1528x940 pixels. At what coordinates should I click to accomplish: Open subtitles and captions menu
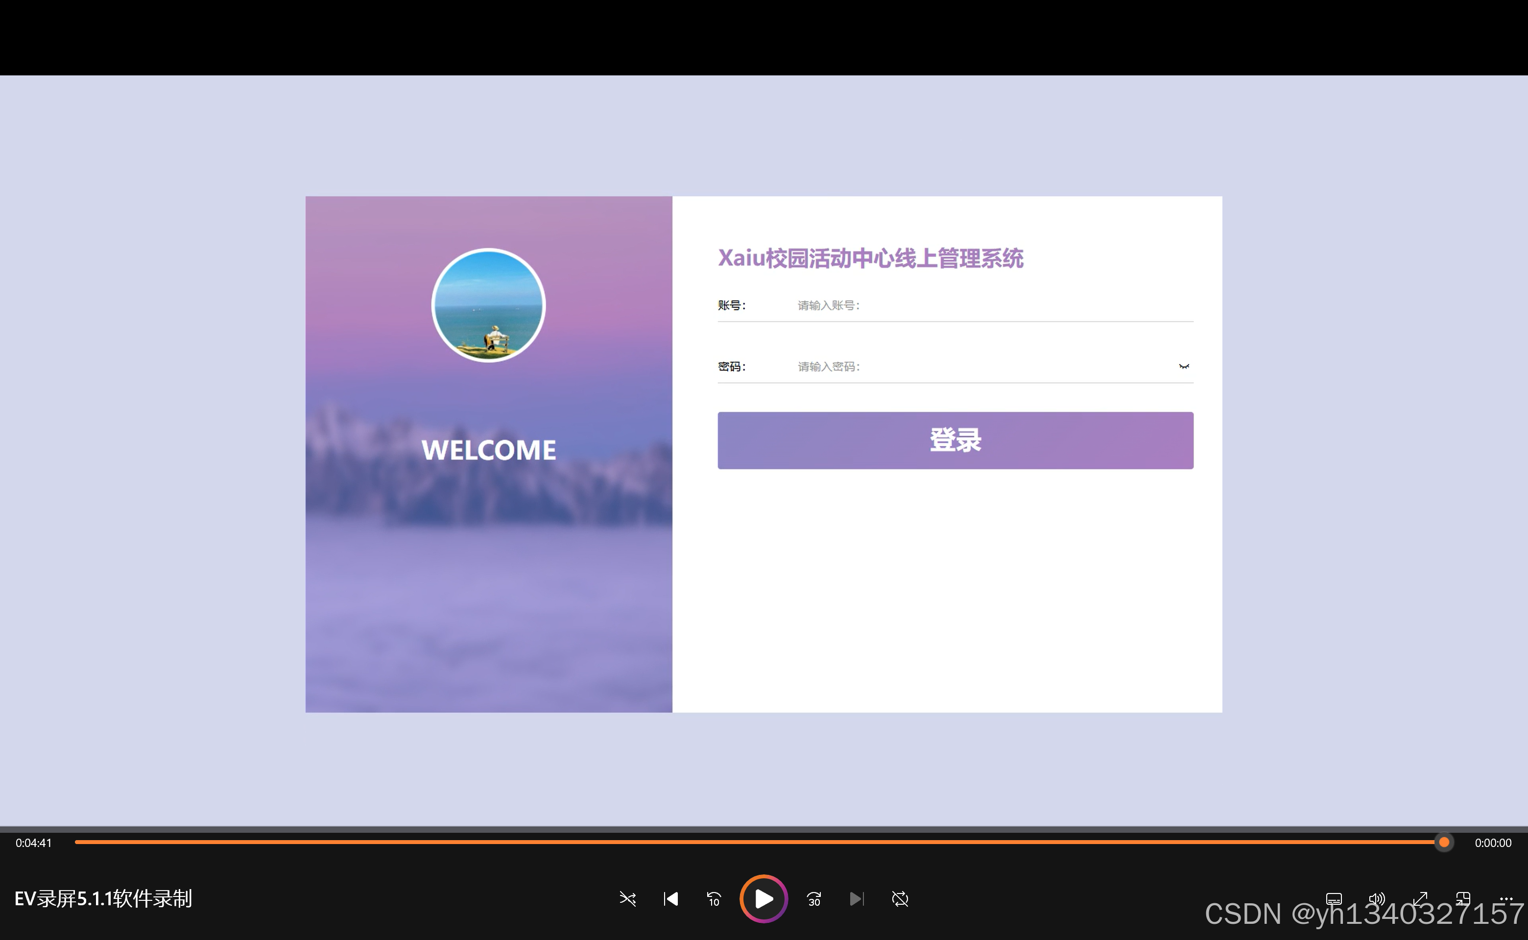[x=1334, y=899]
